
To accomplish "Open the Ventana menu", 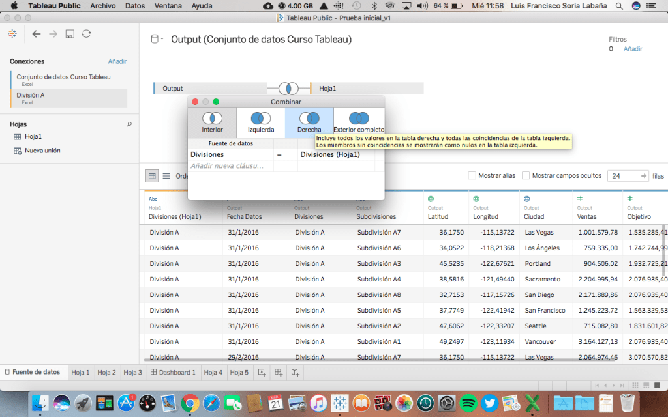I will pyautogui.click(x=168, y=6).
